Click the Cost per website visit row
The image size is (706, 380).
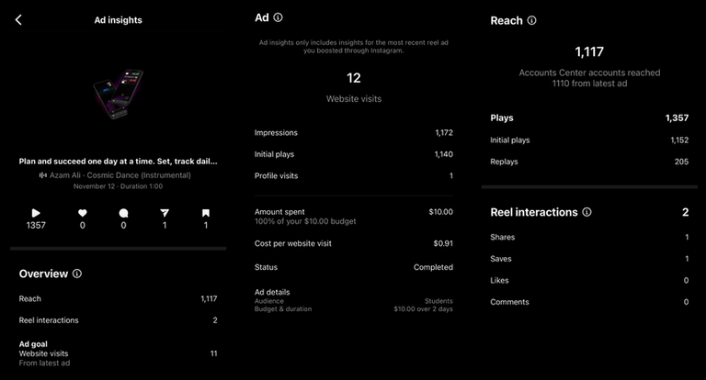[353, 243]
